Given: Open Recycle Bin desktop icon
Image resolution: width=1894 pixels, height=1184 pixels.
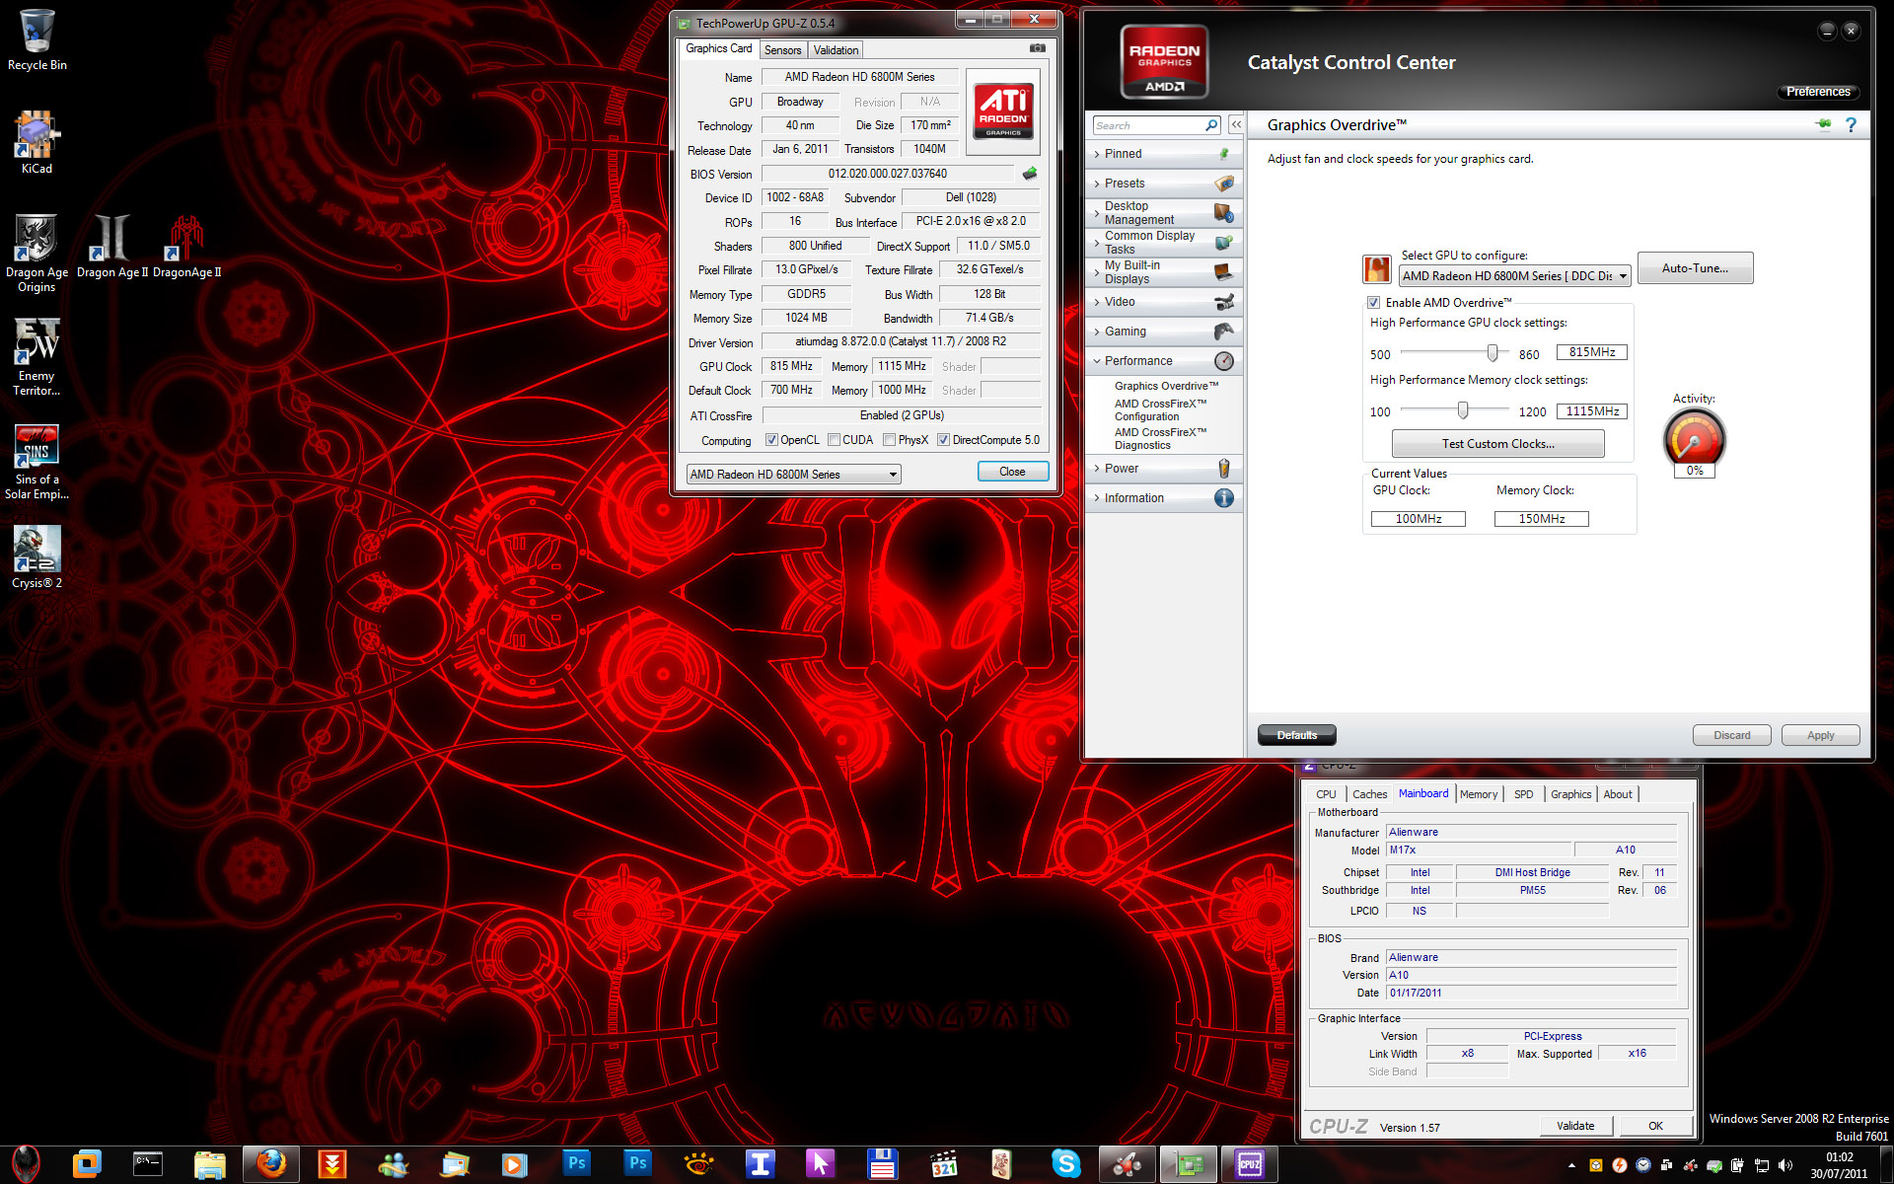Looking at the screenshot, I should [36, 39].
